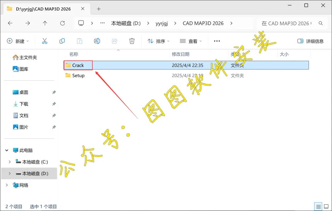Click the Paste clipboard icon

[80, 41]
